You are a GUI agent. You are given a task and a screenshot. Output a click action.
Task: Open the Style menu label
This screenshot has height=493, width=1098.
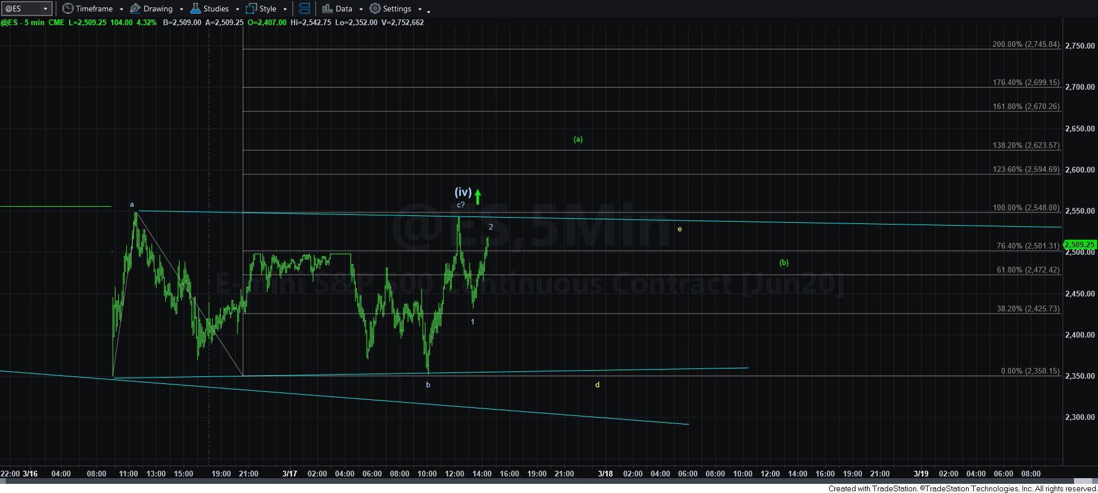(x=268, y=9)
